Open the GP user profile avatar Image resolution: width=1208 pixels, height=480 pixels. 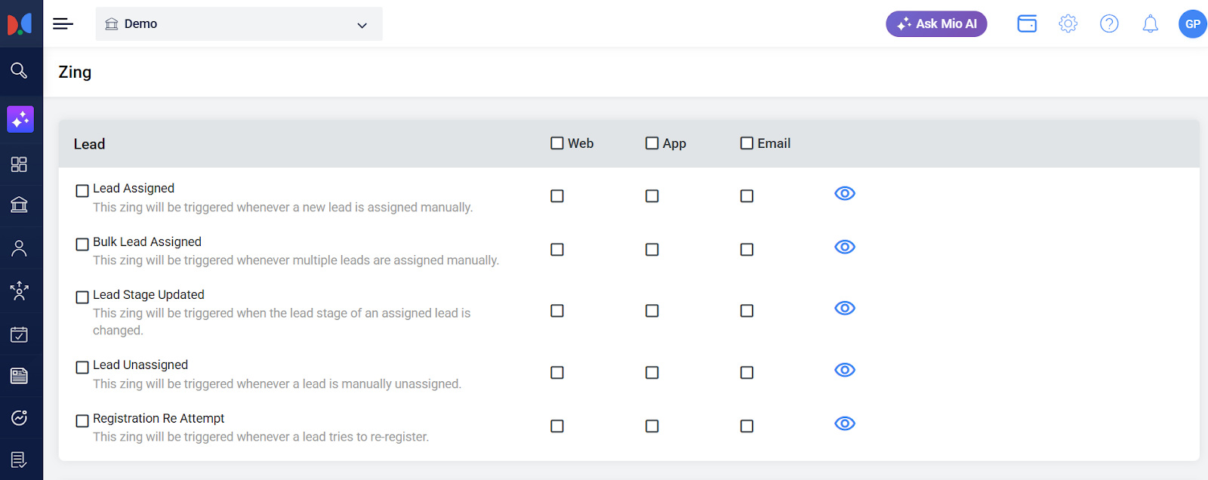pyautogui.click(x=1192, y=24)
